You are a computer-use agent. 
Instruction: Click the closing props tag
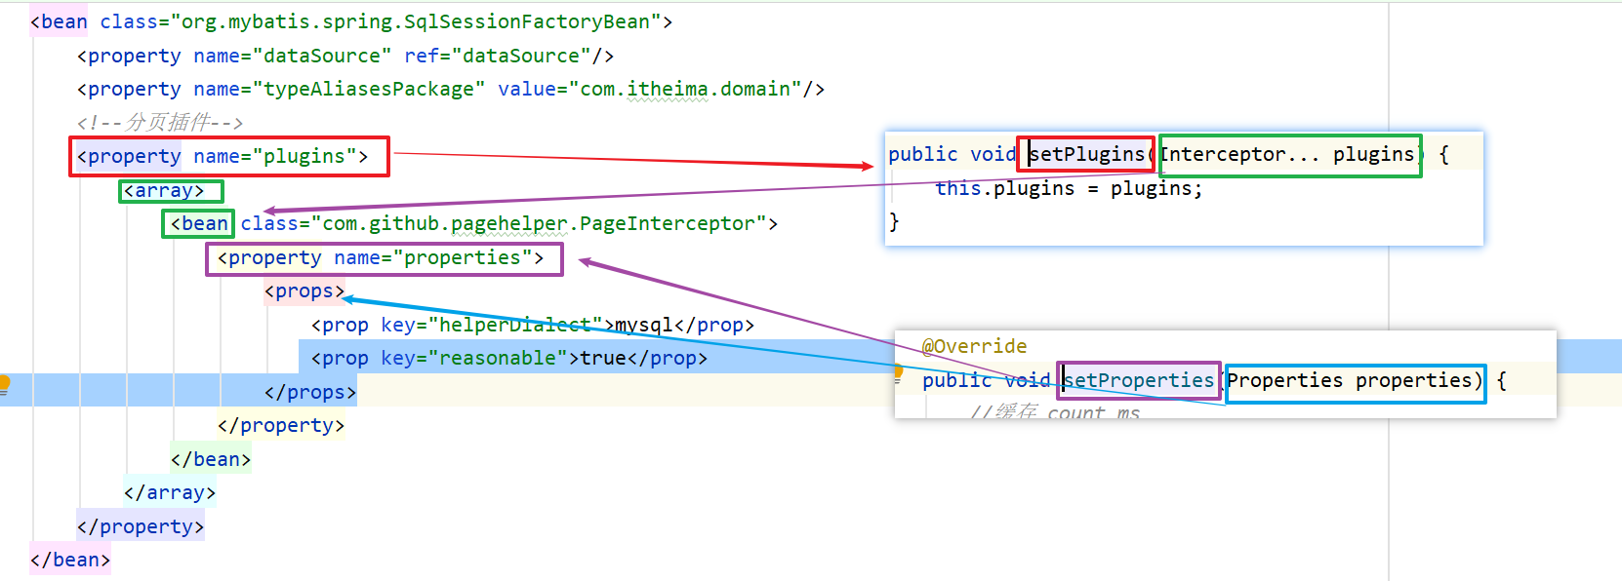pyautogui.click(x=310, y=392)
